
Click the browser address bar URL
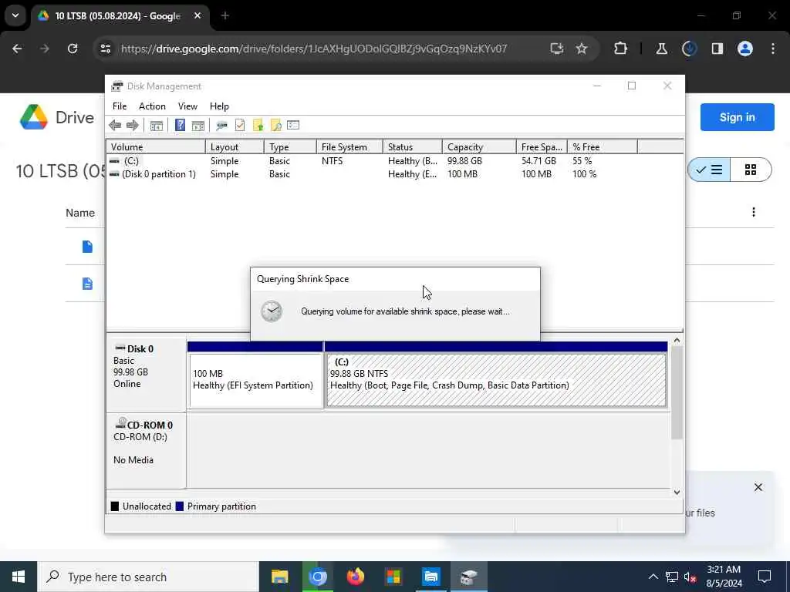click(x=314, y=49)
